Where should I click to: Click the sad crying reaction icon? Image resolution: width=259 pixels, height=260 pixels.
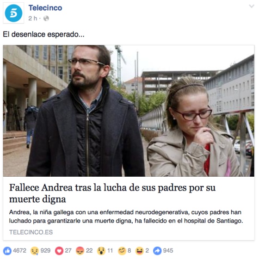(35, 251)
